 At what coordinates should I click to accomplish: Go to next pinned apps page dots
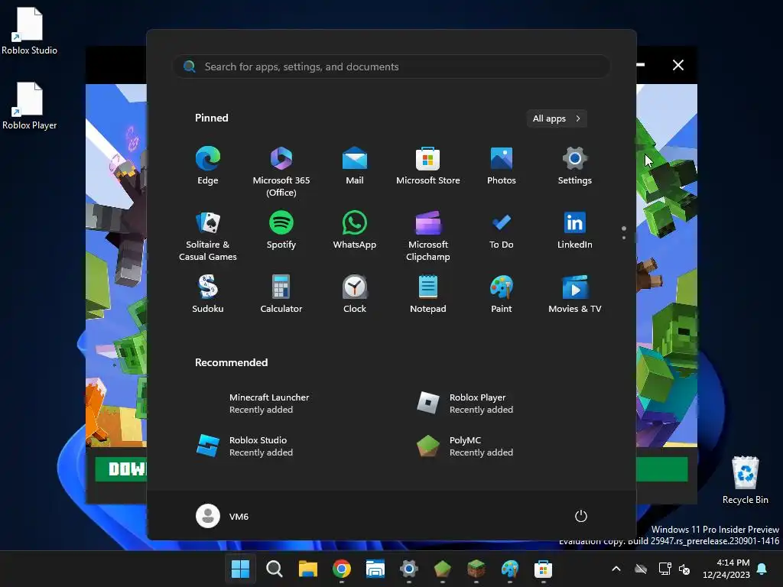click(624, 232)
